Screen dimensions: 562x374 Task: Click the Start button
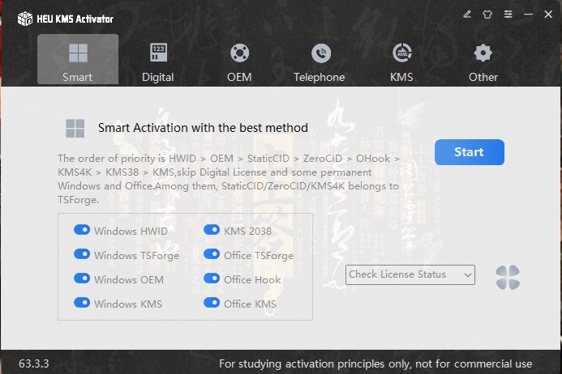click(x=470, y=152)
